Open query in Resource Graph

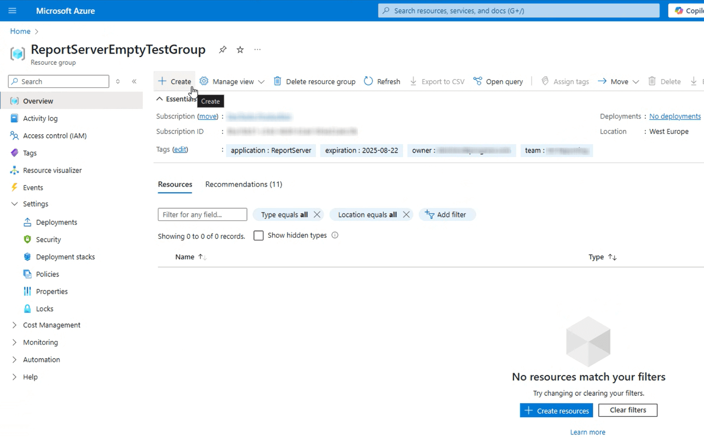coord(498,81)
